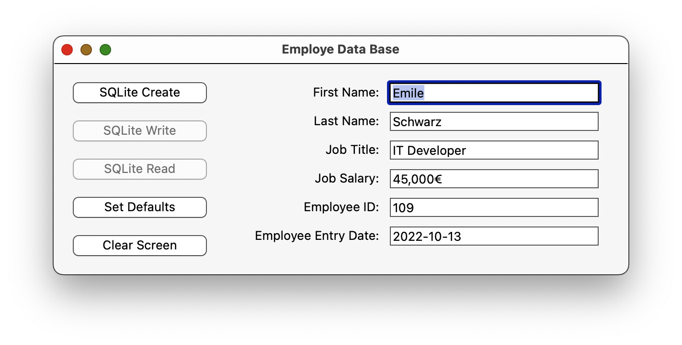The height and width of the screenshot is (345, 682).
Task: Click the "Last Name:" label
Action: tap(346, 121)
